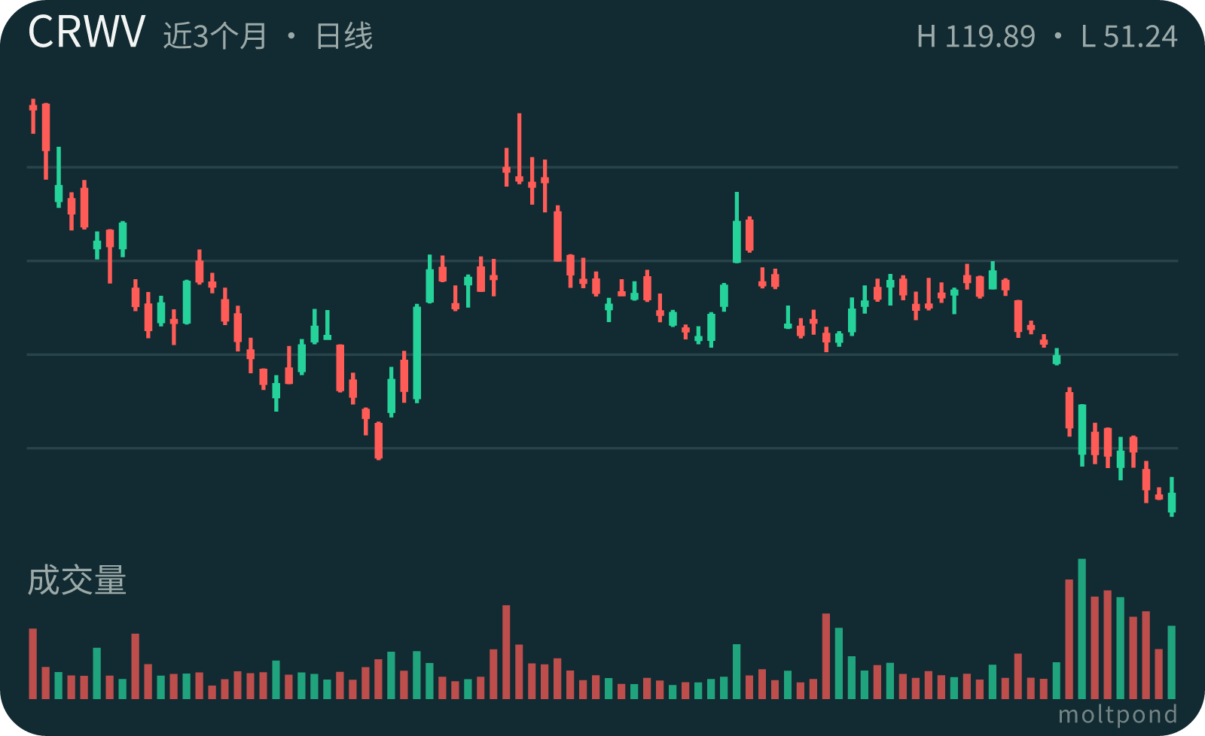Click the H 119.89 high value
Image resolution: width=1205 pixels, height=736 pixels.
[976, 37]
